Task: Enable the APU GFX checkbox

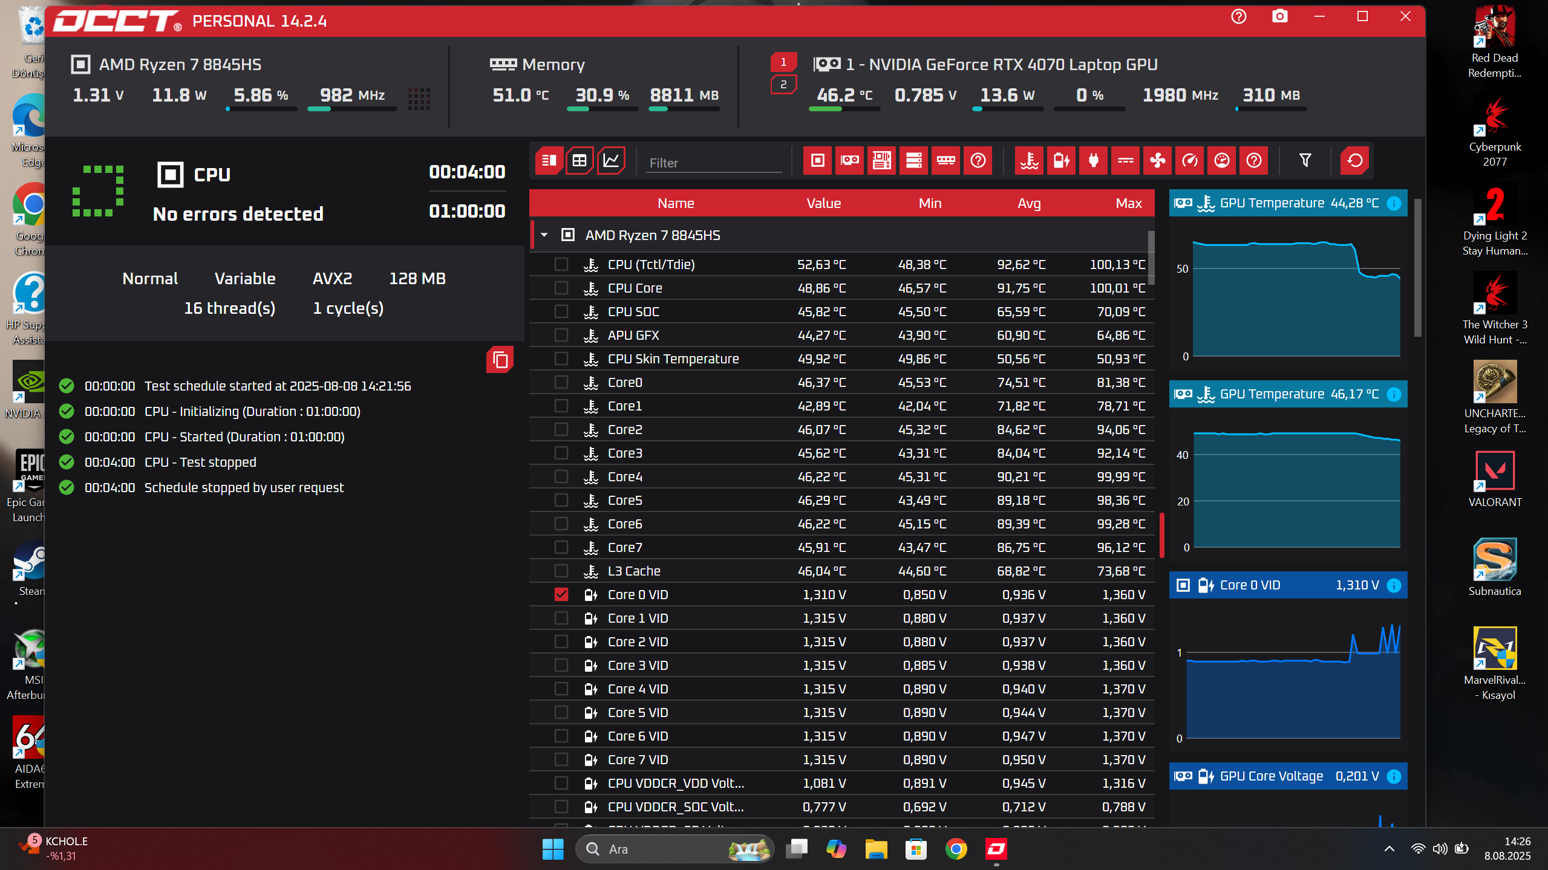Action: pyautogui.click(x=561, y=335)
